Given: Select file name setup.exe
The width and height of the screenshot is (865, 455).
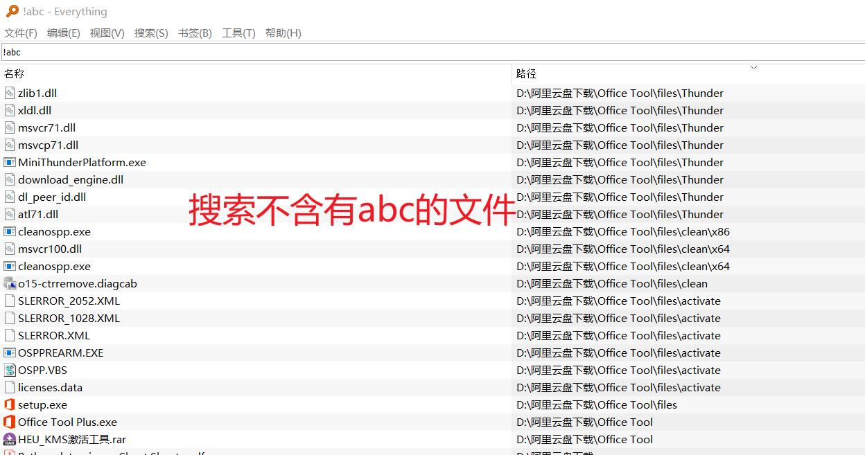Looking at the screenshot, I should click(x=42, y=404).
